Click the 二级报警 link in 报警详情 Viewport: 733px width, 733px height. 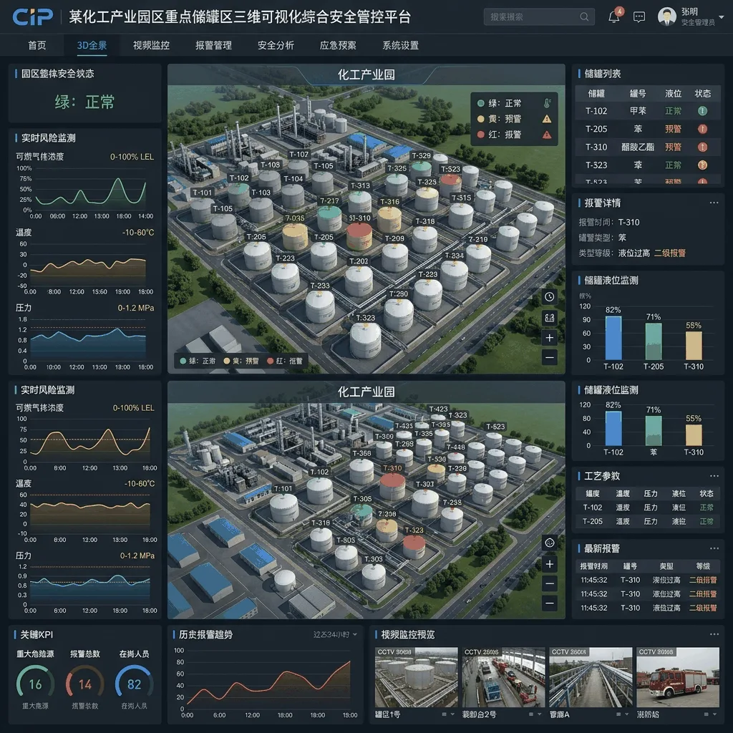tap(669, 253)
